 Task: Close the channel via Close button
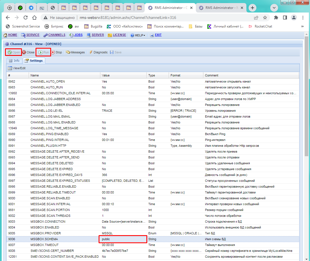(28, 52)
